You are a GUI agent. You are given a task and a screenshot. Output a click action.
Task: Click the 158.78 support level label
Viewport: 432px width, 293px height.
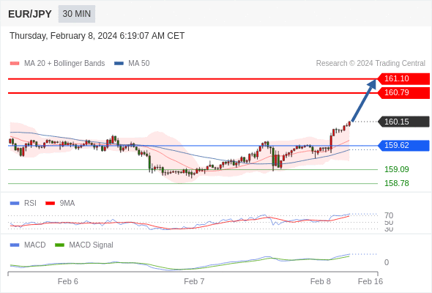[x=396, y=183]
